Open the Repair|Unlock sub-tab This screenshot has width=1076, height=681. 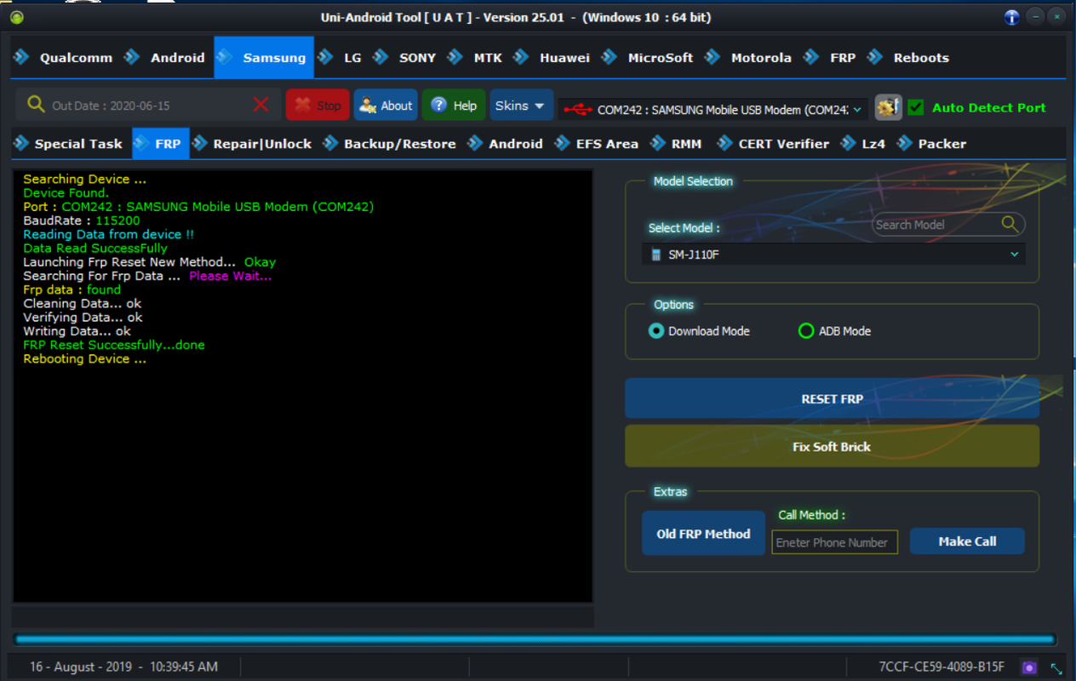coord(253,144)
